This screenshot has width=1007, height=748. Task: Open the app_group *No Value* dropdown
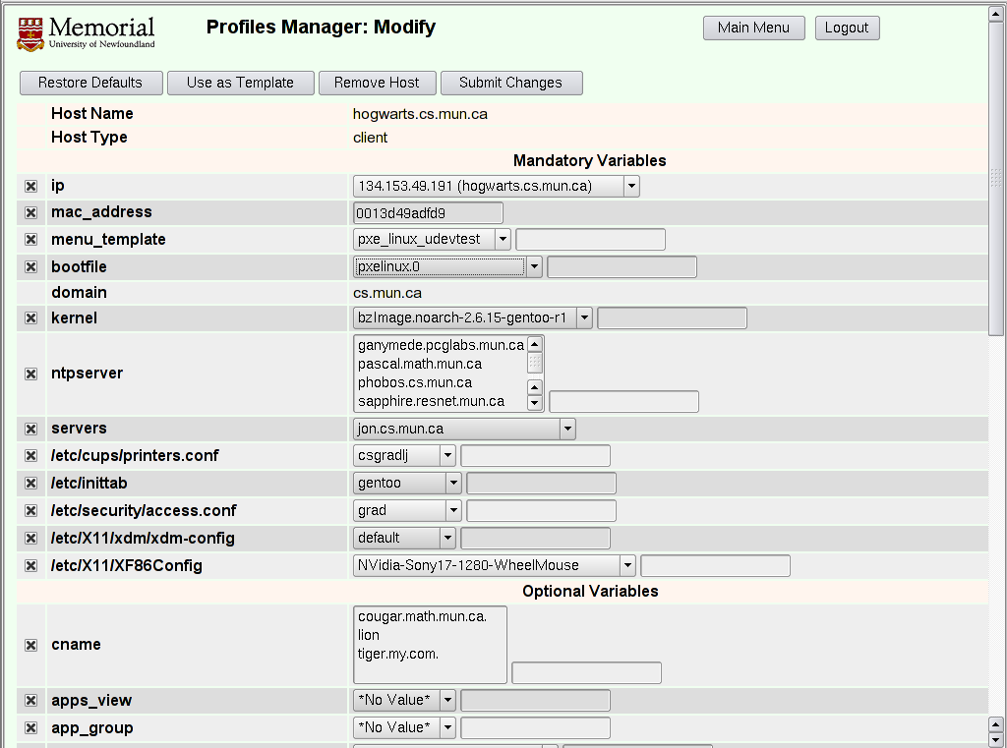point(404,727)
